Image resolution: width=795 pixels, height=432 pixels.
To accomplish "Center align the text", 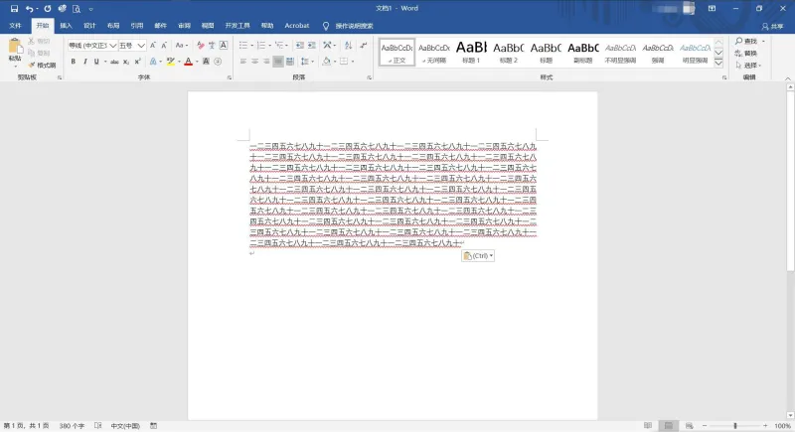I will point(255,62).
